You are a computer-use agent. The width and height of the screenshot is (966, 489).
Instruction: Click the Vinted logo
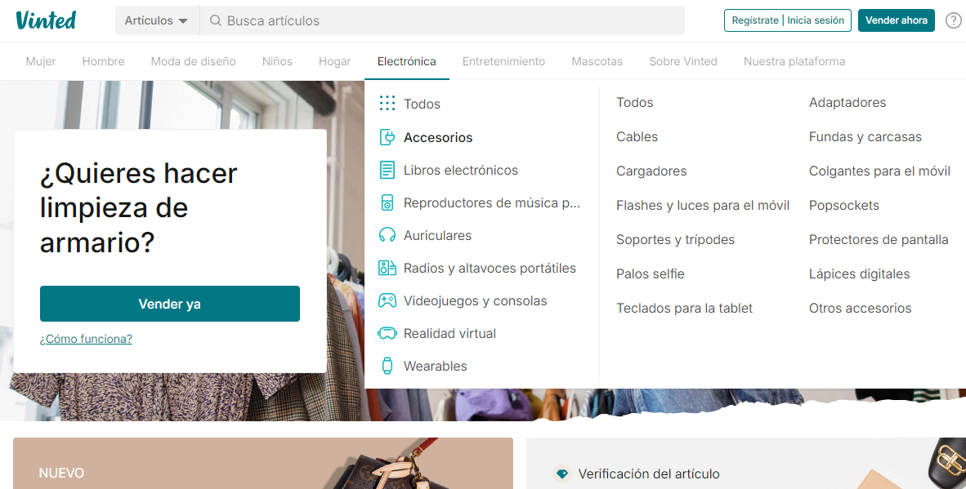tap(47, 20)
